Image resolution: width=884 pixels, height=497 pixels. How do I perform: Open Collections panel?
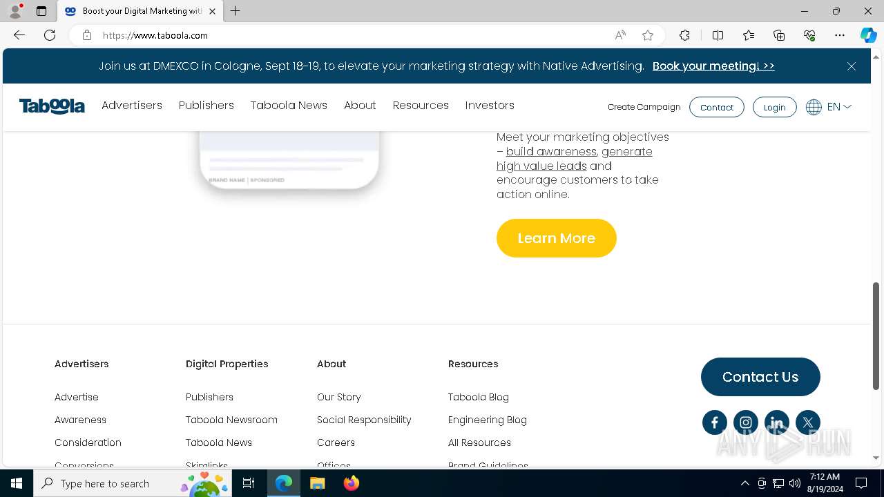tap(779, 35)
